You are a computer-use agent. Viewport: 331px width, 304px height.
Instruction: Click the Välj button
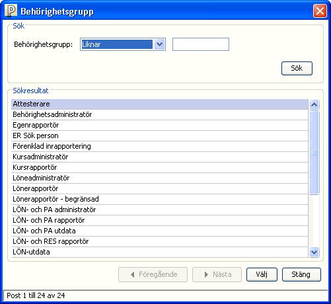click(x=262, y=274)
